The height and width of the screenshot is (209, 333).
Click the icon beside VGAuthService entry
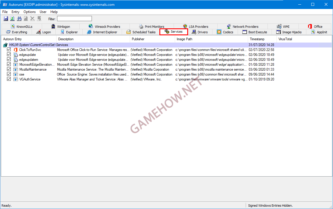click(x=15, y=79)
